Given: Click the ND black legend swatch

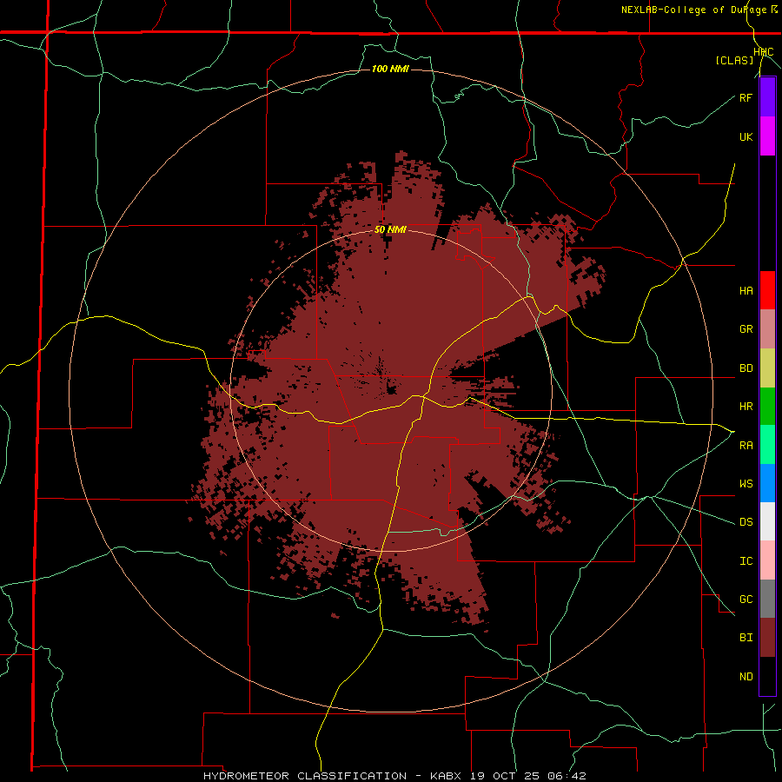Looking at the screenshot, I should [767, 676].
